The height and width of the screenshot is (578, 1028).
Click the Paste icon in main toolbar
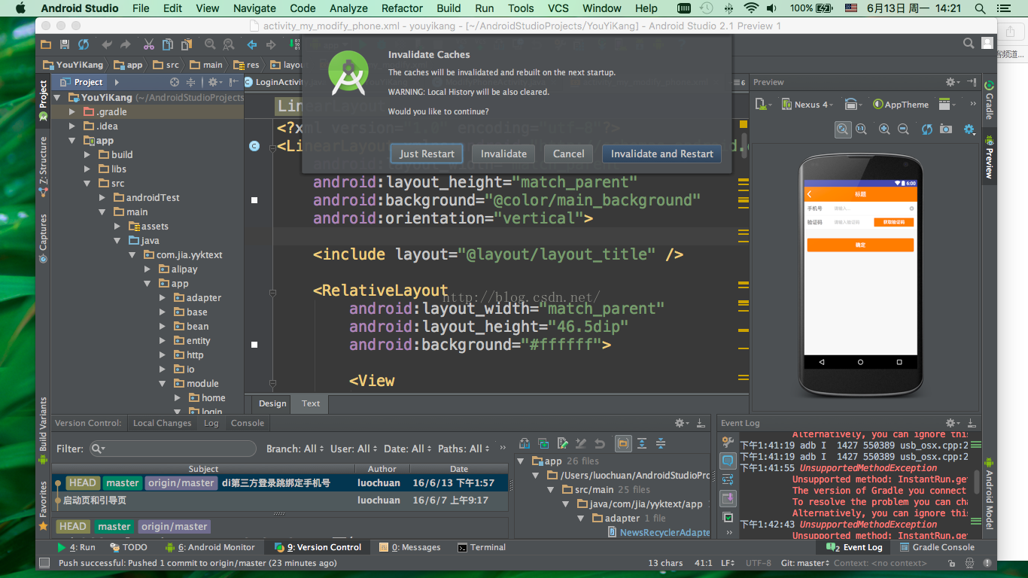coord(186,45)
